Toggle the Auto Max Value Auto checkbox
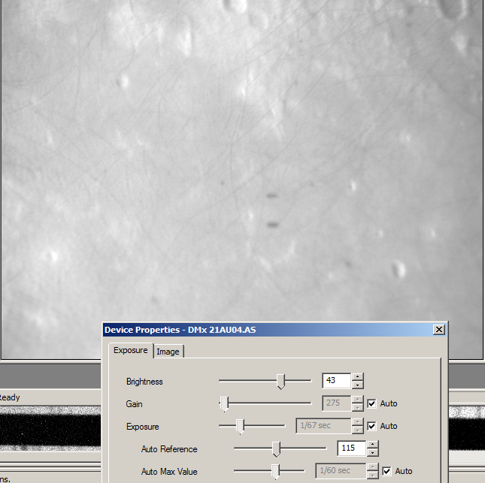Image resolution: width=485 pixels, height=483 pixels. (386, 471)
